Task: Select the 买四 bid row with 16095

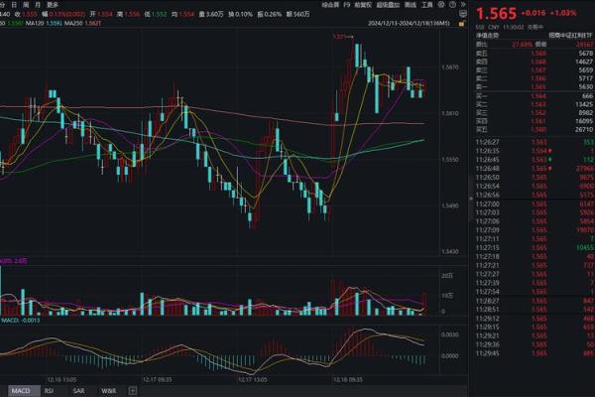Action: (535, 121)
